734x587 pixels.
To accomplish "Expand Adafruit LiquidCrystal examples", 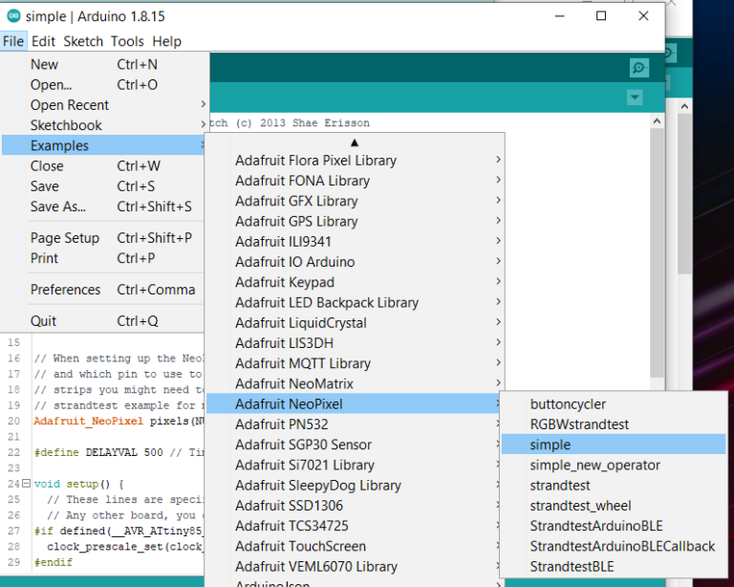I will point(355,322).
